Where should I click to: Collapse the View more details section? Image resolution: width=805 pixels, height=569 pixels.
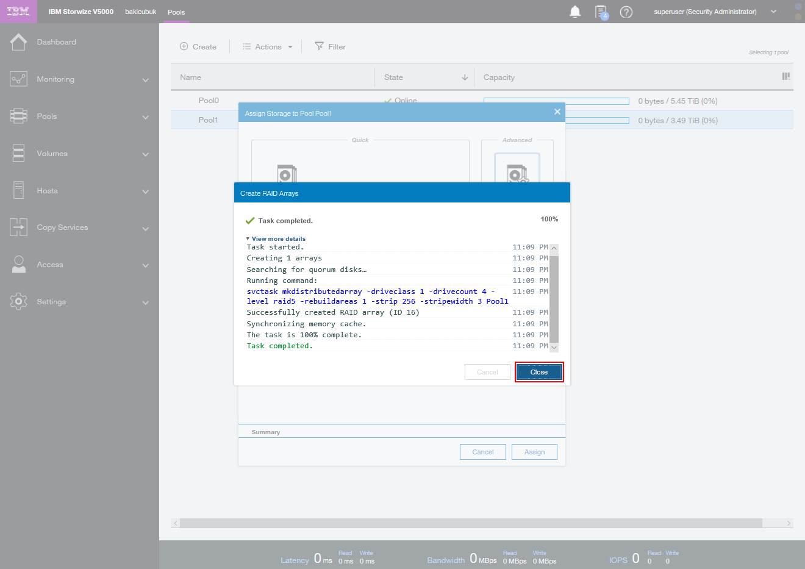coord(276,238)
